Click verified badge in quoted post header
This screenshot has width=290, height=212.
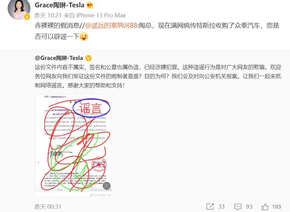pos(88,58)
